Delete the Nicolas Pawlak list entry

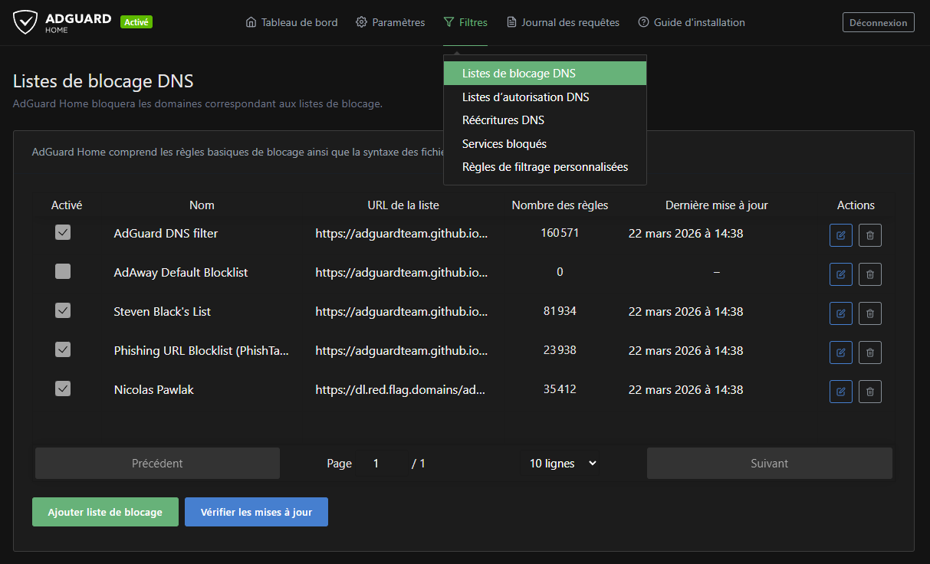tap(870, 392)
